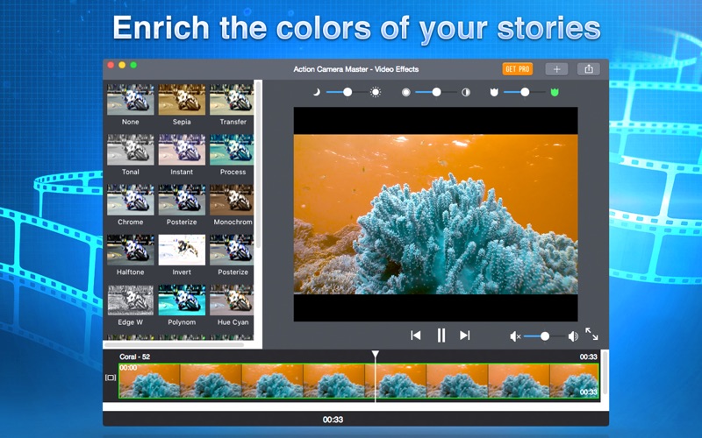Image resolution: width=702 pixels, height=438 pixels.
Task: Skip to the next clip end
Action: 465,336
